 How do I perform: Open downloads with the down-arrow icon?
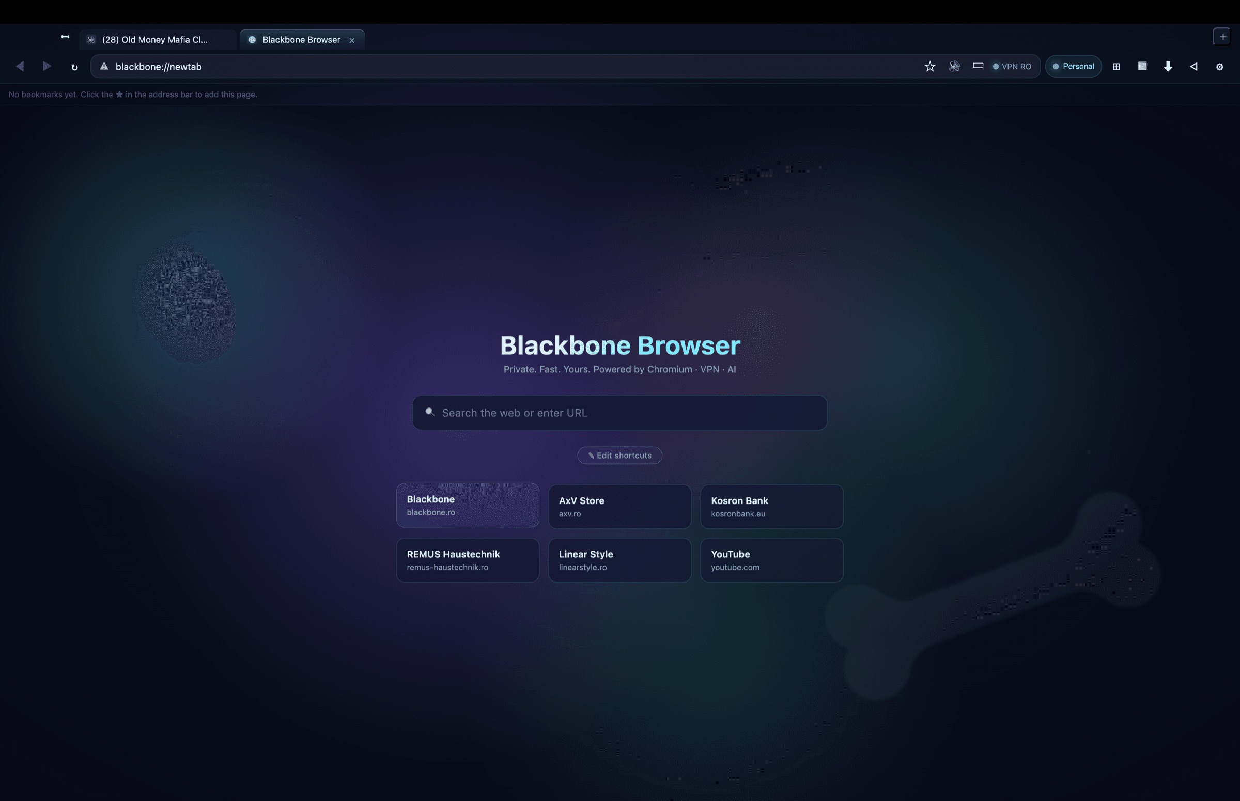[1168, 66]
